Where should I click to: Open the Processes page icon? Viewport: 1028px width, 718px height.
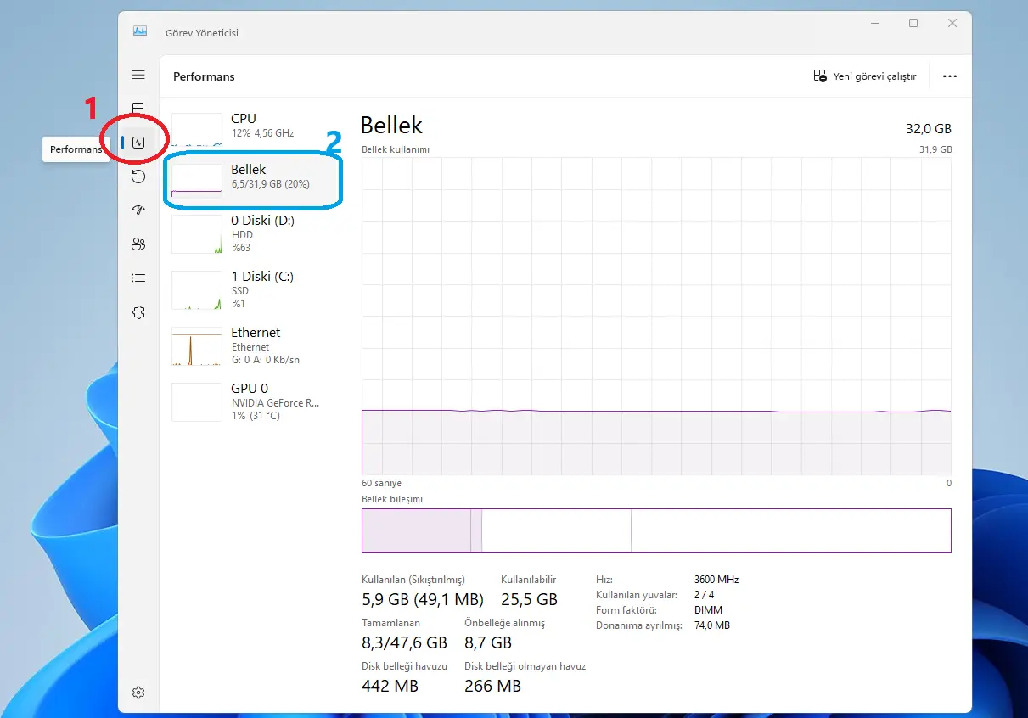tap(138, 109)
